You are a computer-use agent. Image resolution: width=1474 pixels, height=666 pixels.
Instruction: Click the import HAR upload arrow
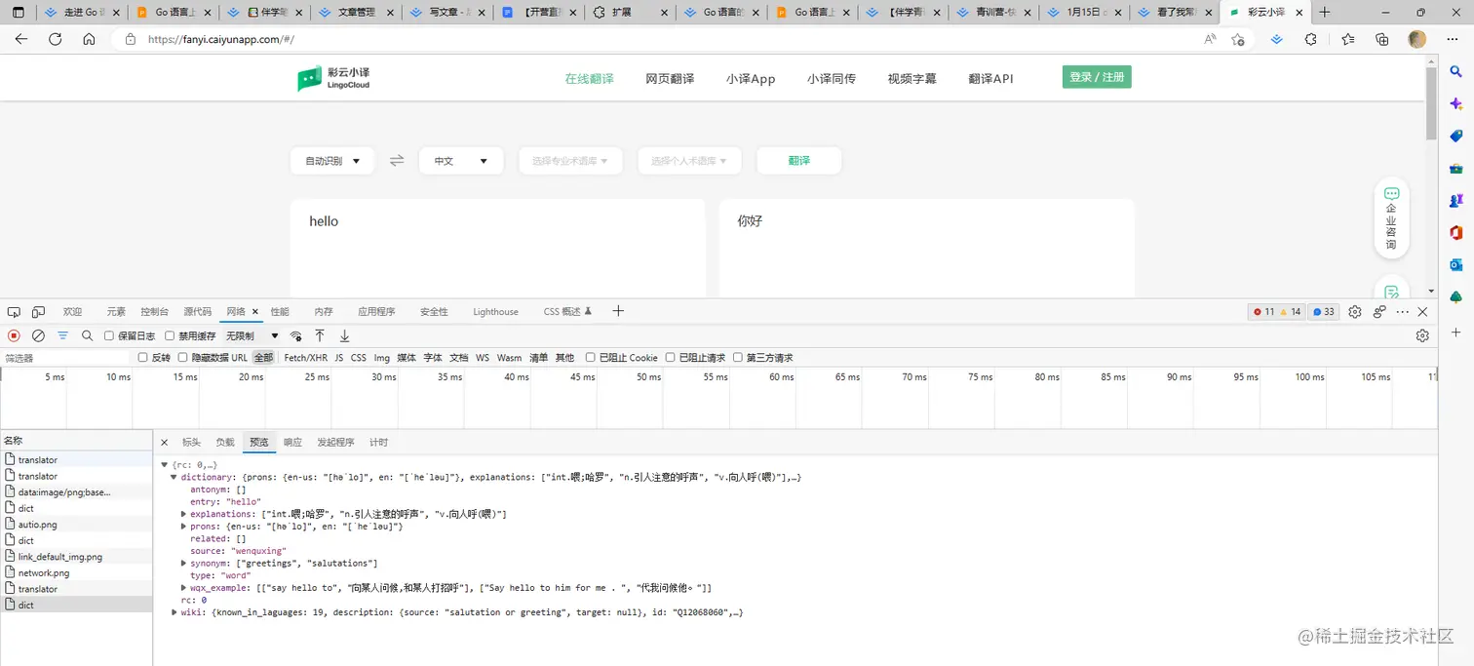[320, 335]
